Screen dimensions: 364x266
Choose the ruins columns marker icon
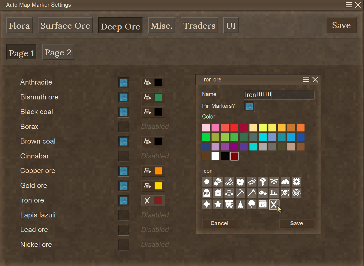(x=274, y=193)
